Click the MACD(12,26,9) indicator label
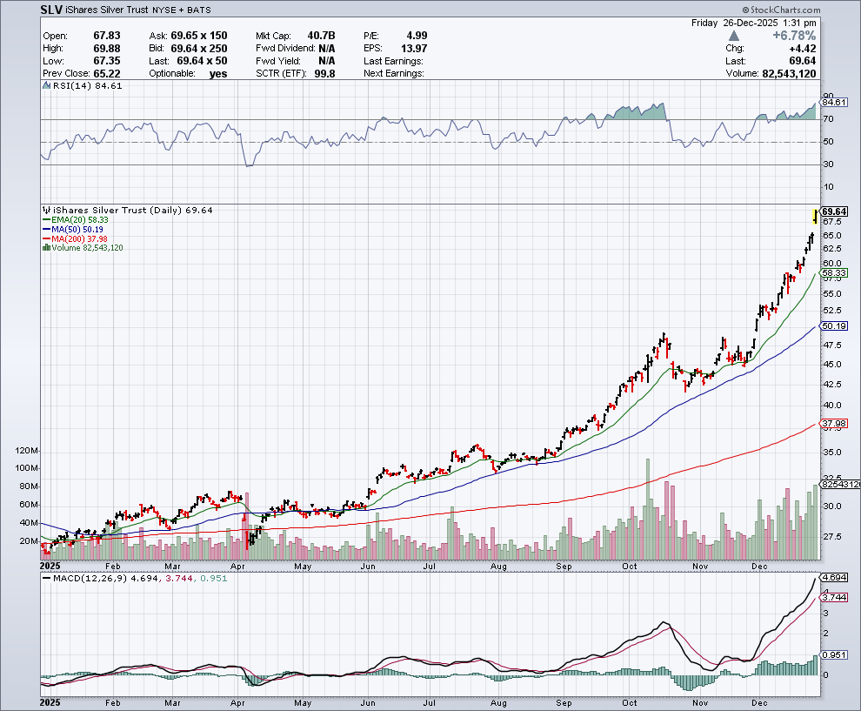Viewport: 861px width, 711px height. click(90, 579)
